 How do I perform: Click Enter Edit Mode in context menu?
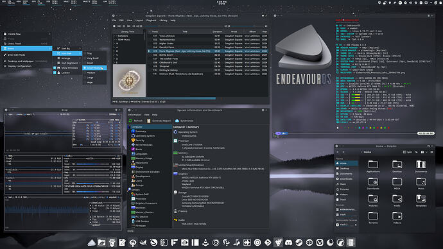point(27,55)
